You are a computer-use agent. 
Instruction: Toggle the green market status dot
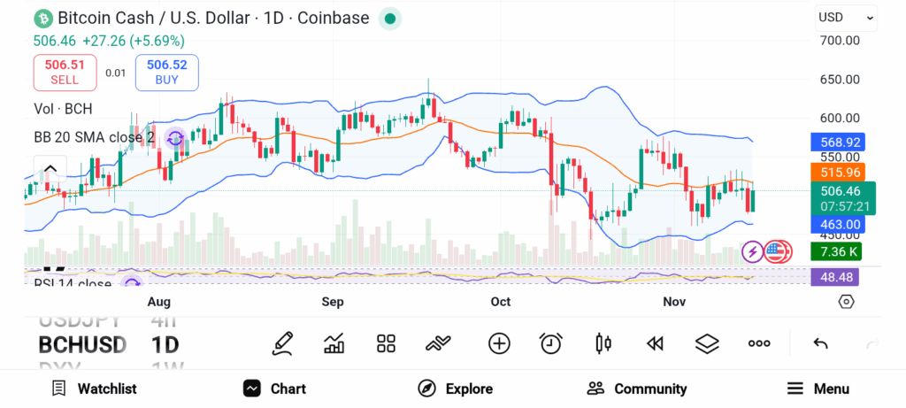(x=390, y=18)
